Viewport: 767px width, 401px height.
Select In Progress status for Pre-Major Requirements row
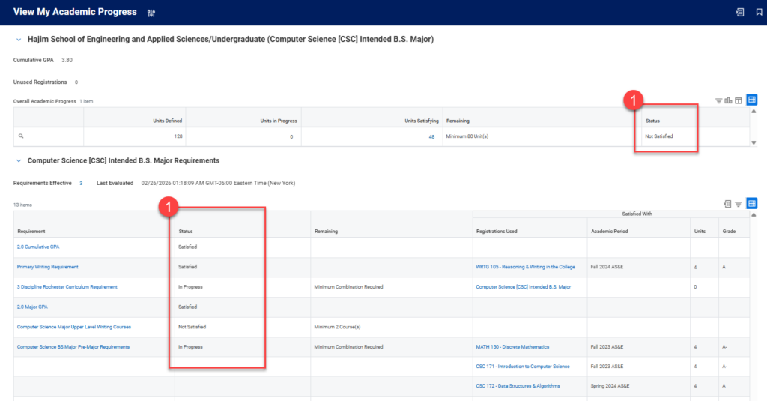point(190,346)
